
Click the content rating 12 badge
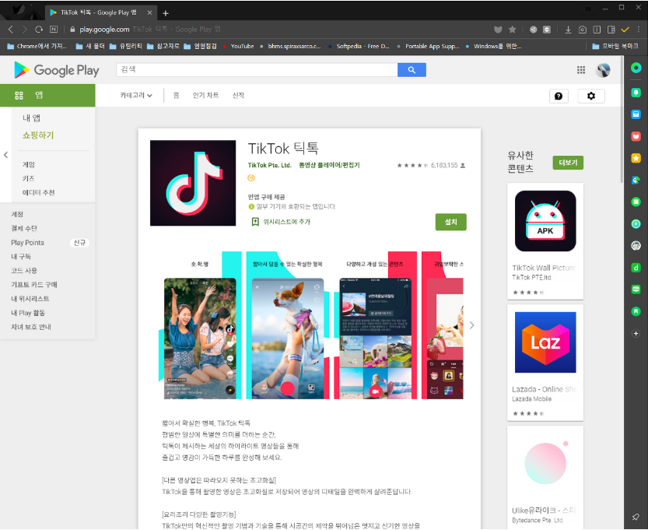tap(250, 177)
